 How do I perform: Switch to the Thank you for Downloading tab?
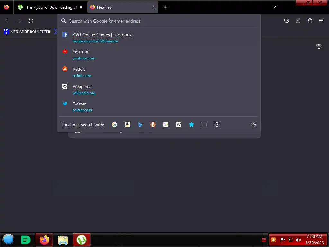[x=47, y=7]
